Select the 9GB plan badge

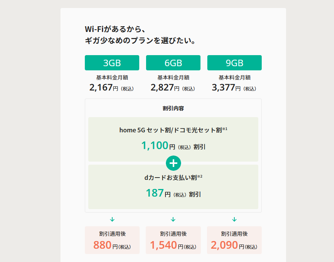pyautogui.click(x=234, y=63)
